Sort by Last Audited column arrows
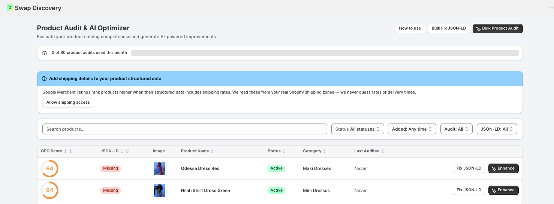554x204 pixels. 383,151
